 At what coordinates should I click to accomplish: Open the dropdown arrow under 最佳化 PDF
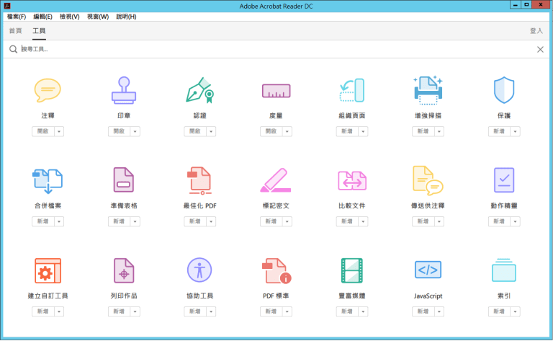pos(211,221)
